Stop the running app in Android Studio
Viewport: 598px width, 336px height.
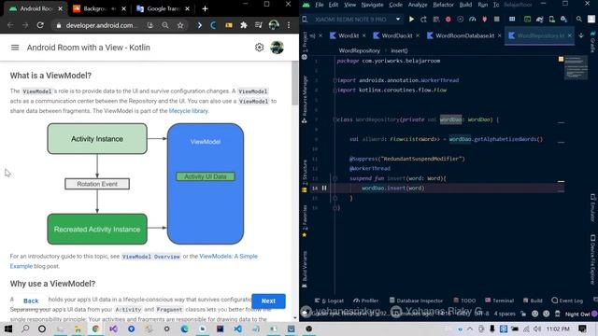[x=496, y=19]
